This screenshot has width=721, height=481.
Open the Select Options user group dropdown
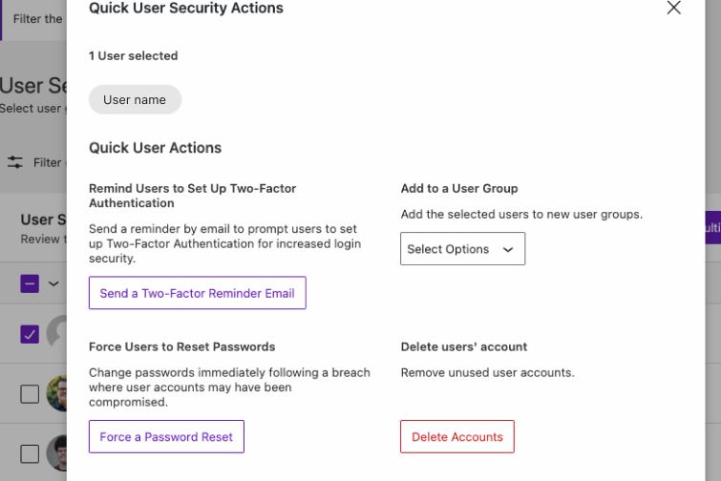point(462,249)
